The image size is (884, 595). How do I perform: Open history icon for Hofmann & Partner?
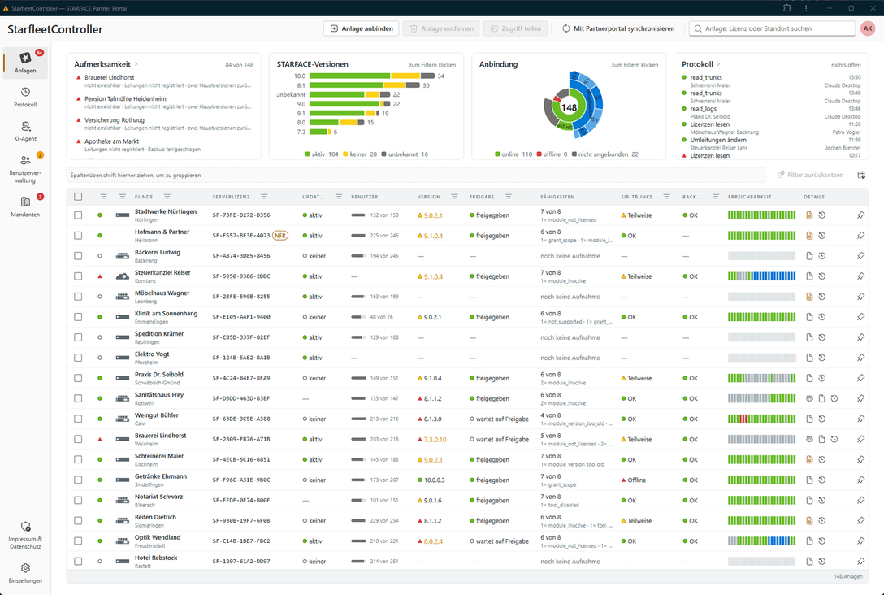(x=822, y=236)
